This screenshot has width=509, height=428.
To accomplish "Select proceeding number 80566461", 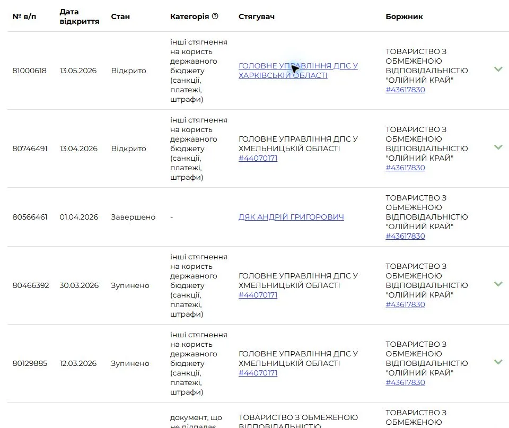I will pos(30,217).
